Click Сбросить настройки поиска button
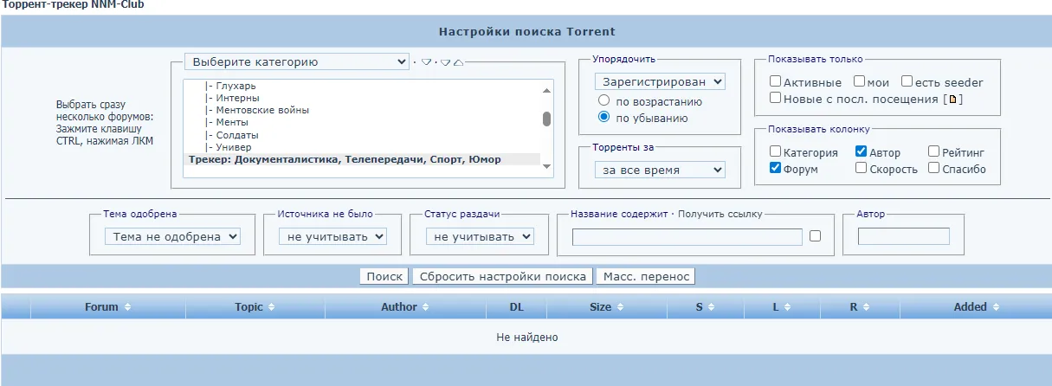 [x=502, y=277]
